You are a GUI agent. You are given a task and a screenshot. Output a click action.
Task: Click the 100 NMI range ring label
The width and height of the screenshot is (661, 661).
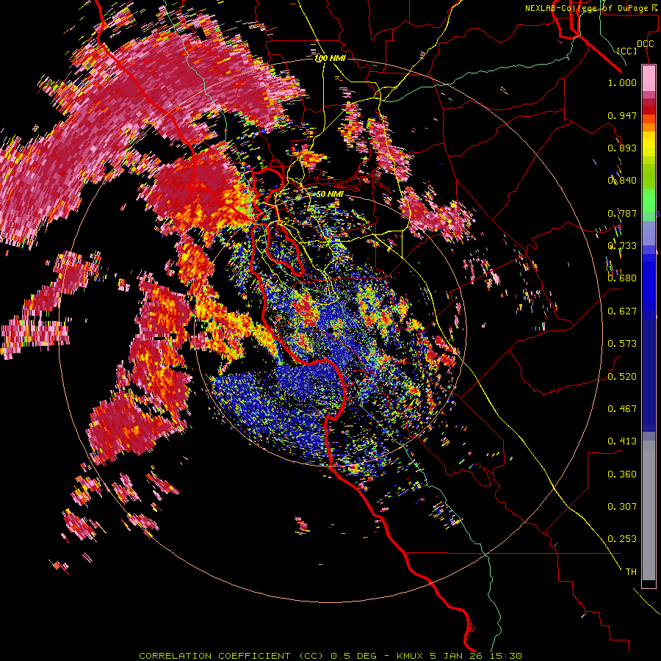330,58
